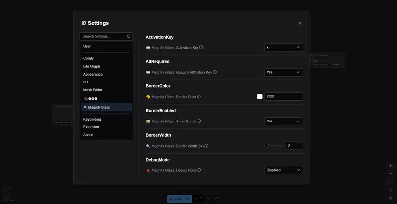
Task: Click the white Border Color swatch
Action: click(x=260, y=97)
